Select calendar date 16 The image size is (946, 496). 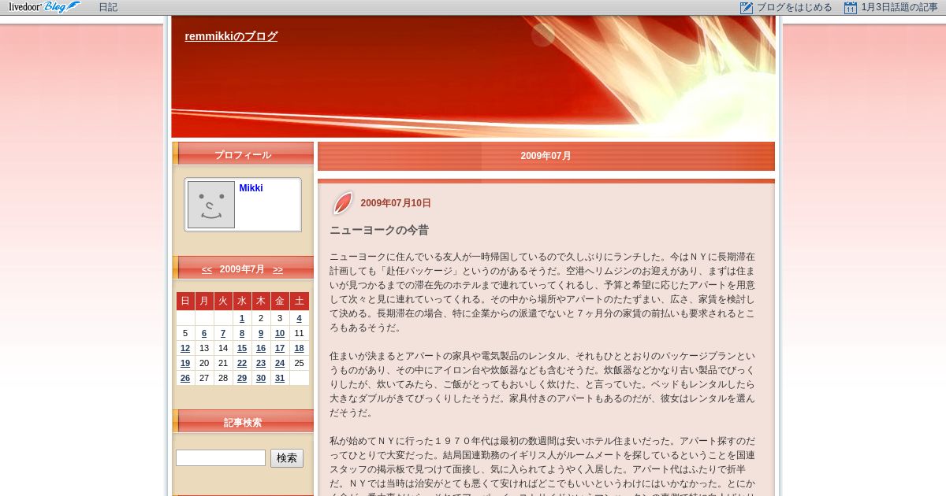(261, 348)
